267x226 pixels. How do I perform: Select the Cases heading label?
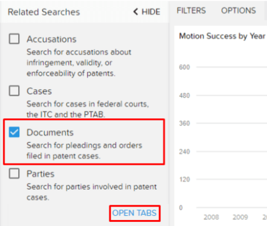coord(39,91)
